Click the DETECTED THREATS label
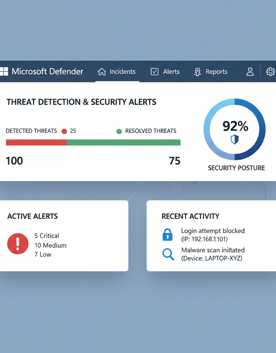Screen dimensions: 276x353 click(31, 131)
